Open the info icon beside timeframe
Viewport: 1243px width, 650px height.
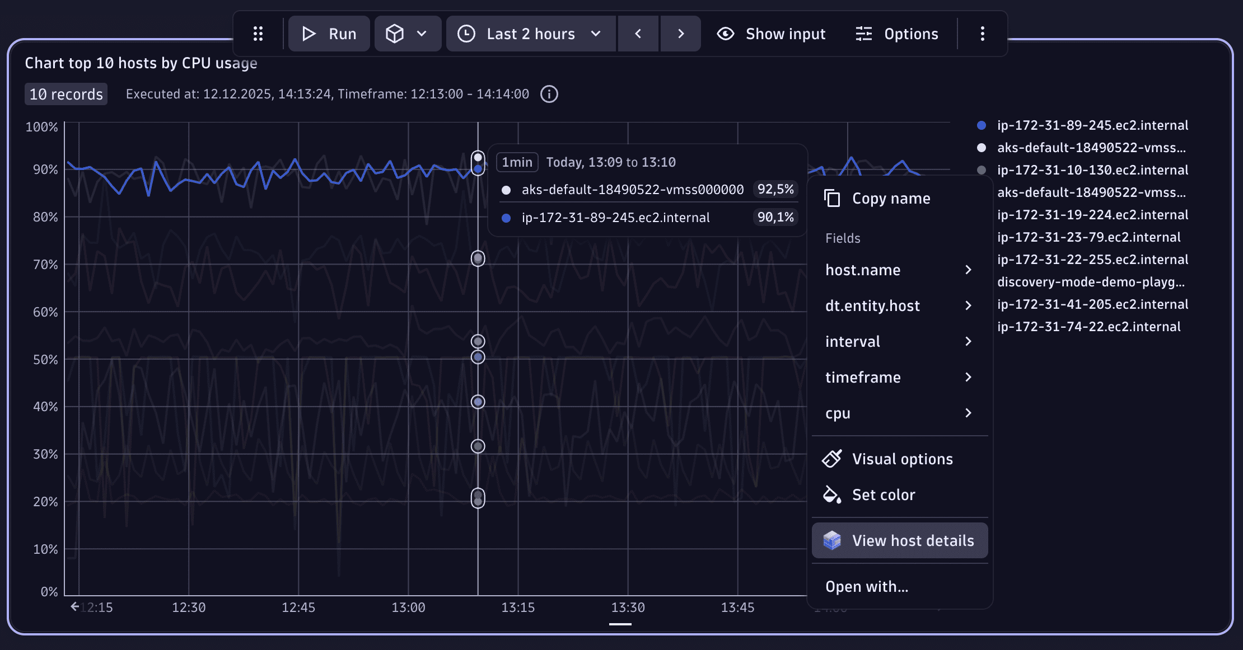[x=549, y=94]
